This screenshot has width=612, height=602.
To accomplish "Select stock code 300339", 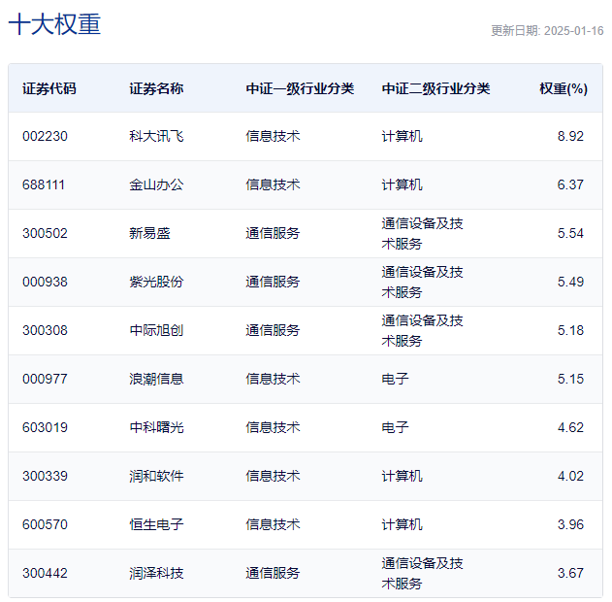I will (x=45, y=476).
